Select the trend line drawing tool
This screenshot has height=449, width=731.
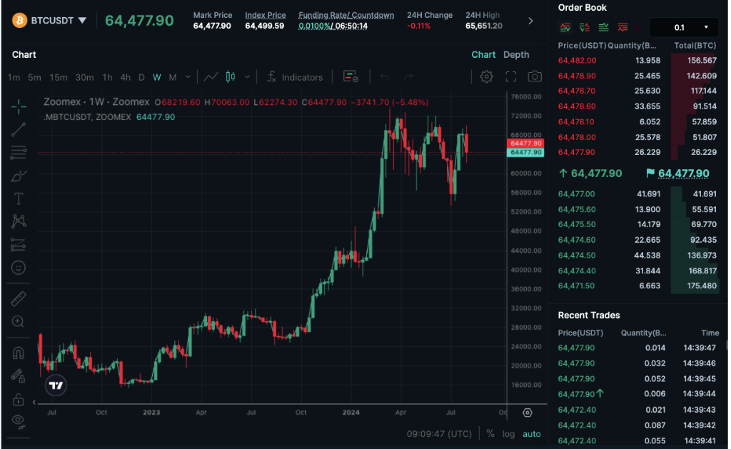pos(18,130)
